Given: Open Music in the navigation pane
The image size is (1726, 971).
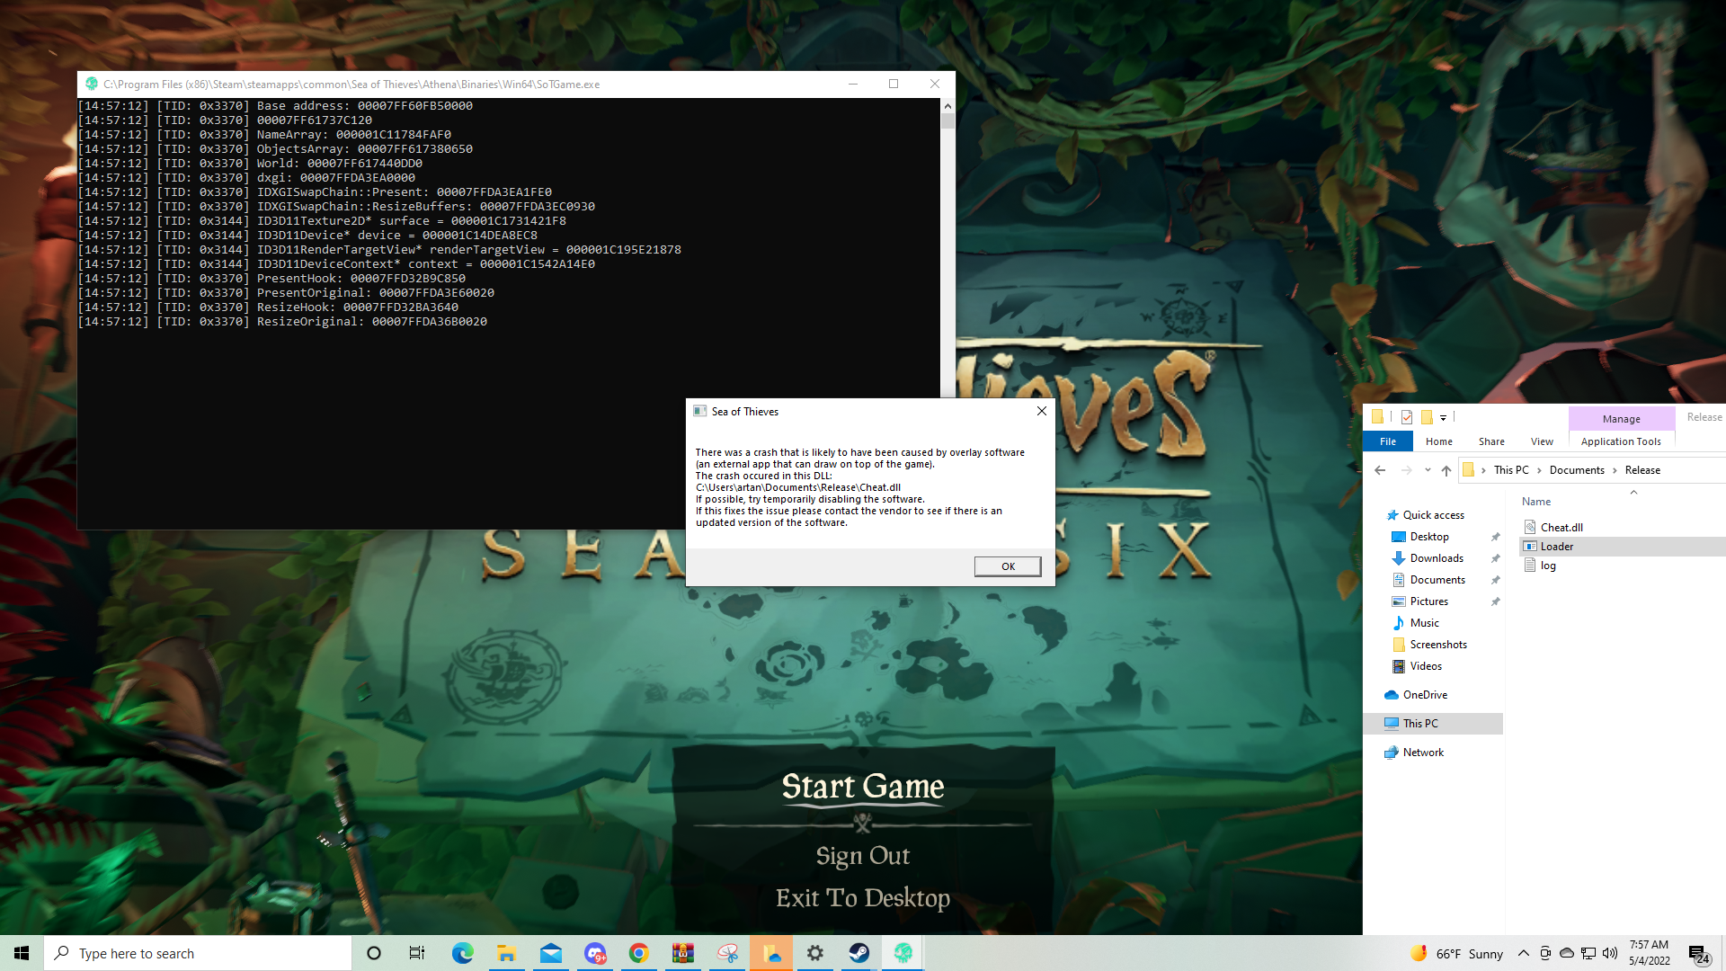Looking at the screenshot, I should pos(1424,623).
